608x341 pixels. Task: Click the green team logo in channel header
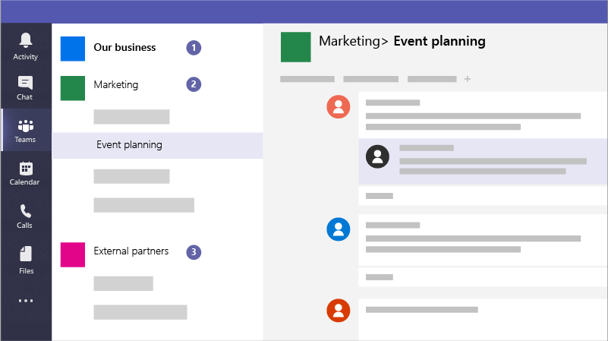[295, 46]
